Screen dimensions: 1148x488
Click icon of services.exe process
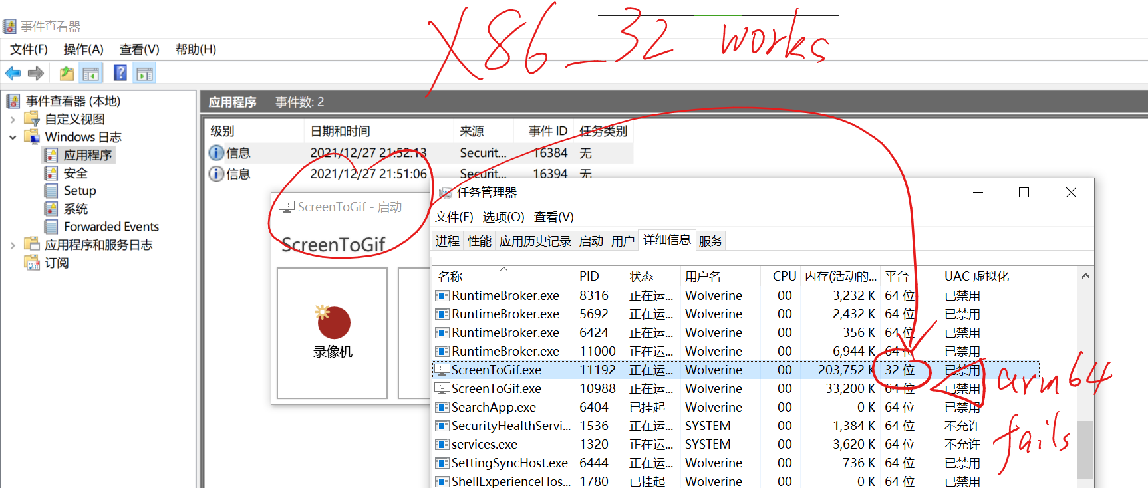[x=442, y=444]
